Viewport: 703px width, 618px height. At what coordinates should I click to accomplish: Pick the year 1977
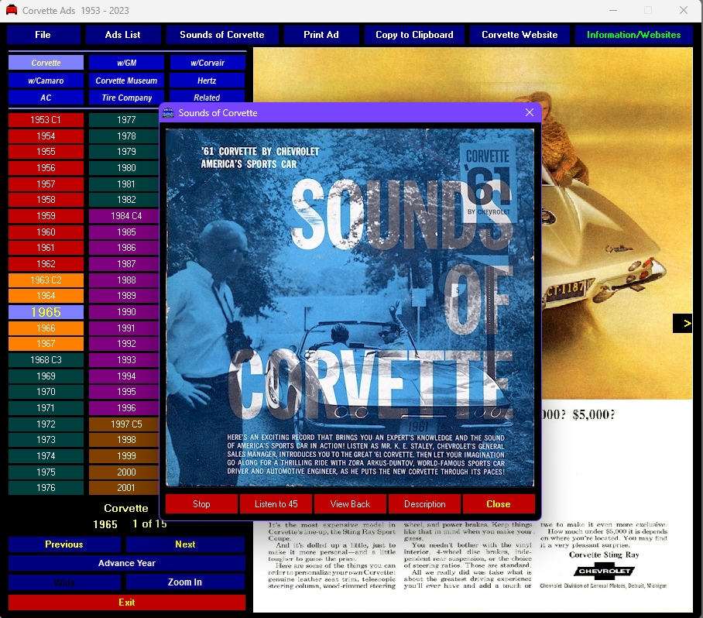pyautogui.click(x=124, y=120)
